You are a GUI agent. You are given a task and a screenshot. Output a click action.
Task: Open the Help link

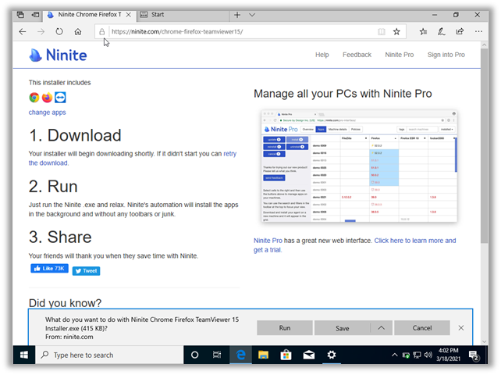click(x=322, y=55)
